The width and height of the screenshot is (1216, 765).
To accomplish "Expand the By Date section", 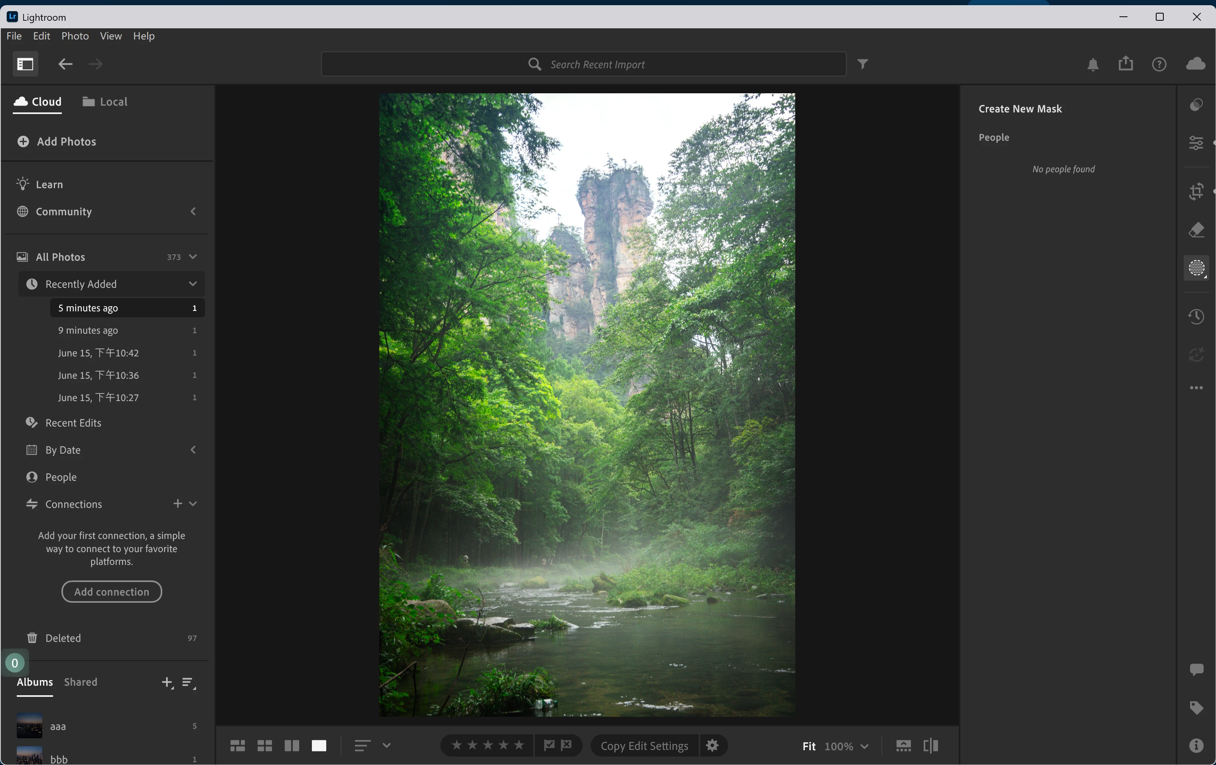I will (192, 450).
